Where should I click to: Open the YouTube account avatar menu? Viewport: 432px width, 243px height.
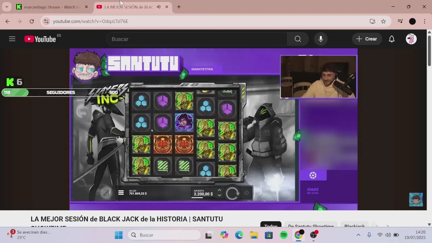click(x=411, y=39)
